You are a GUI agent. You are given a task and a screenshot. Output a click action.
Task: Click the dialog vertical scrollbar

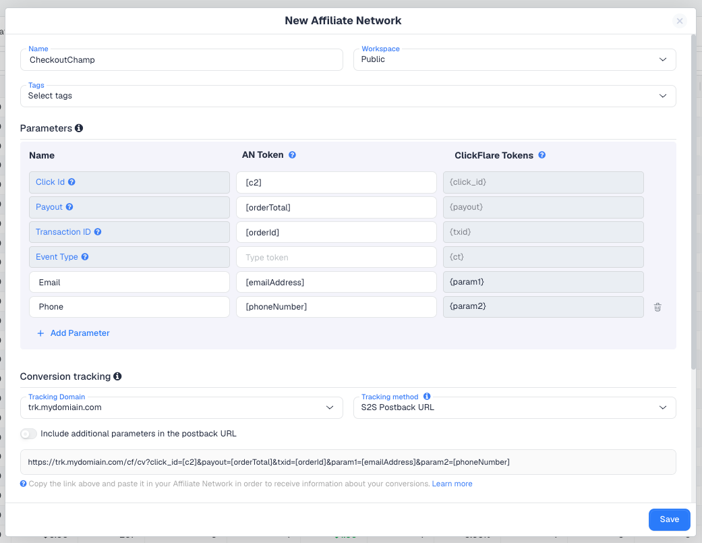(693, 202)
